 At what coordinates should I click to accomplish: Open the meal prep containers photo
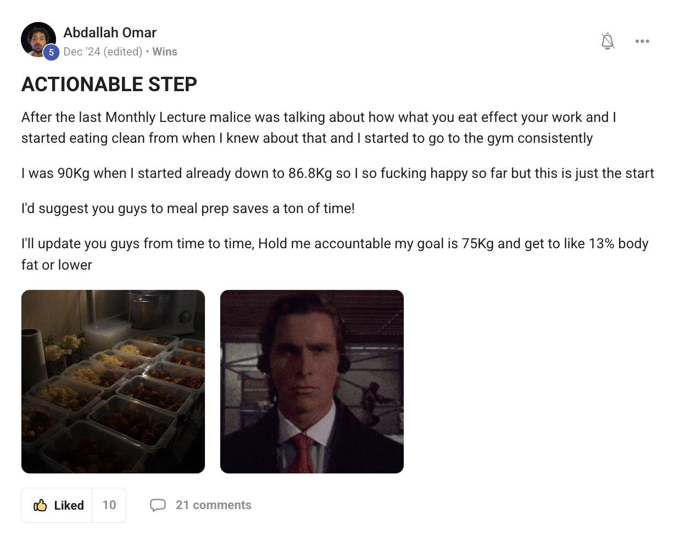[x=113, y=382]
